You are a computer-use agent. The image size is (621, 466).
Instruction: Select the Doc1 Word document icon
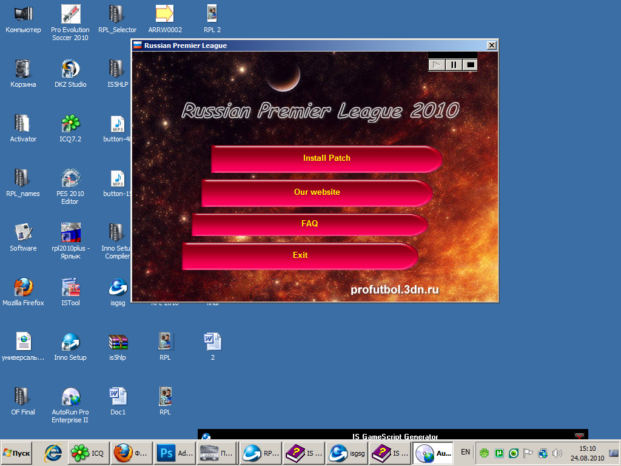click(118, 402)
